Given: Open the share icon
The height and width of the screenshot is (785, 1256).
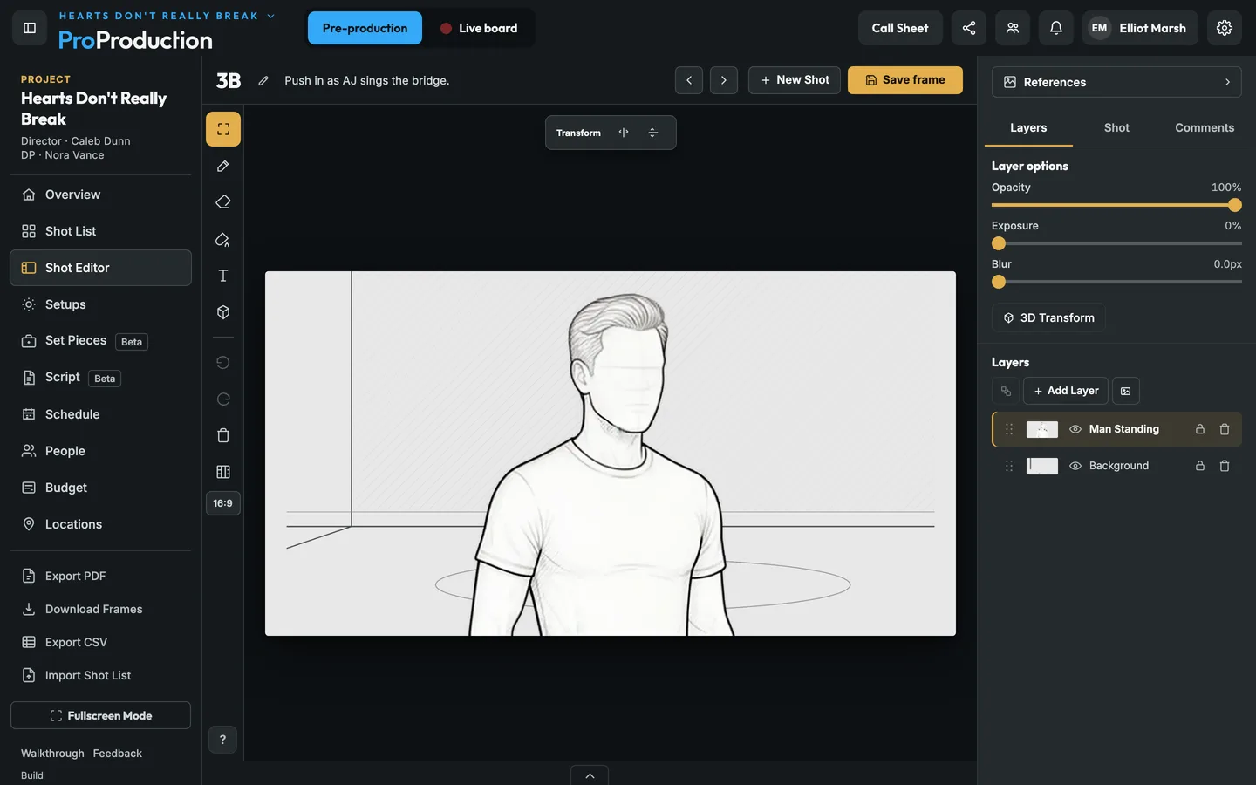Looking at the screenshot, I should 969,28.
